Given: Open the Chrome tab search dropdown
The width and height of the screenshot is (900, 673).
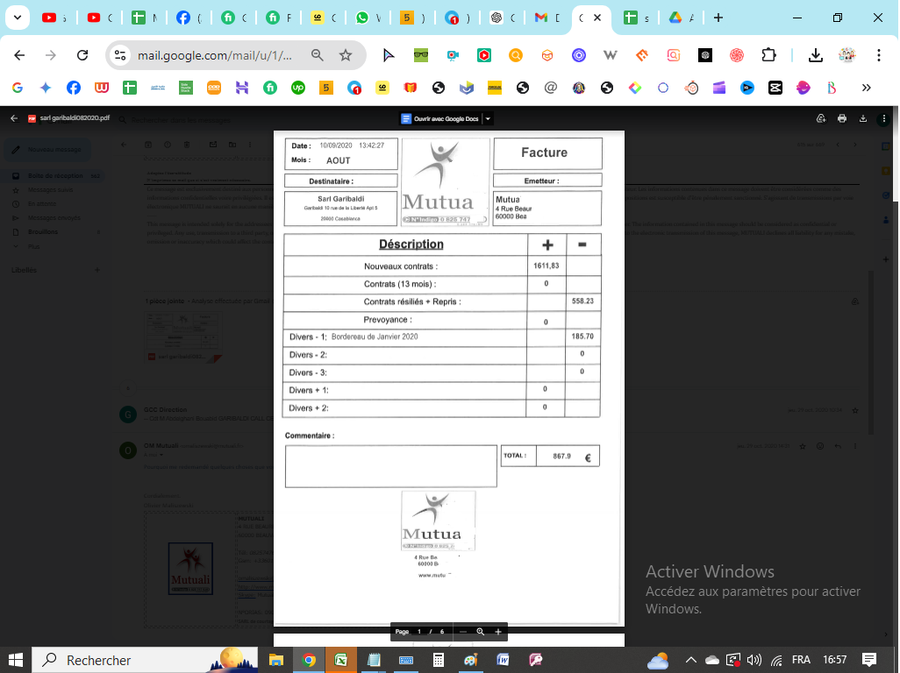Looking at the screenshot, I should coord(18,18).
